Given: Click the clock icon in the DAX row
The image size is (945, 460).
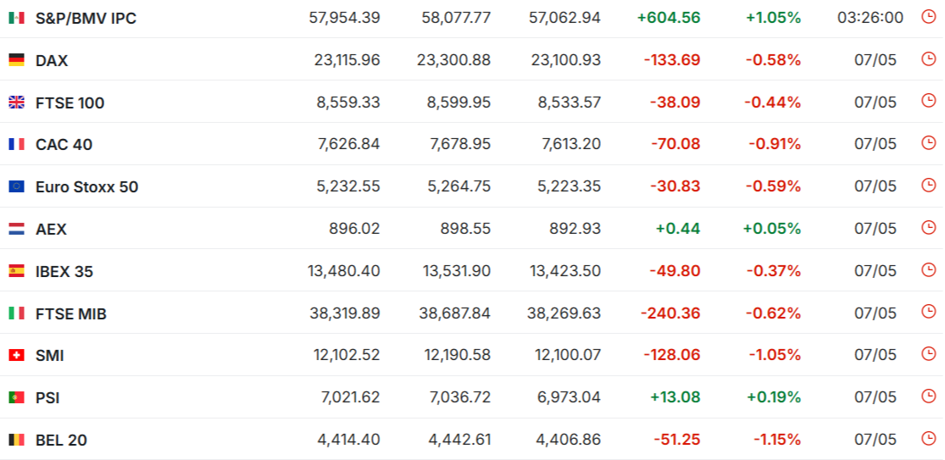Looking at the screenshot, I should point(929,59).
